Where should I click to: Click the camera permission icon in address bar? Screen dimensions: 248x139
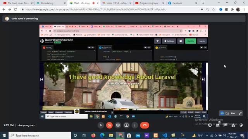202,9
